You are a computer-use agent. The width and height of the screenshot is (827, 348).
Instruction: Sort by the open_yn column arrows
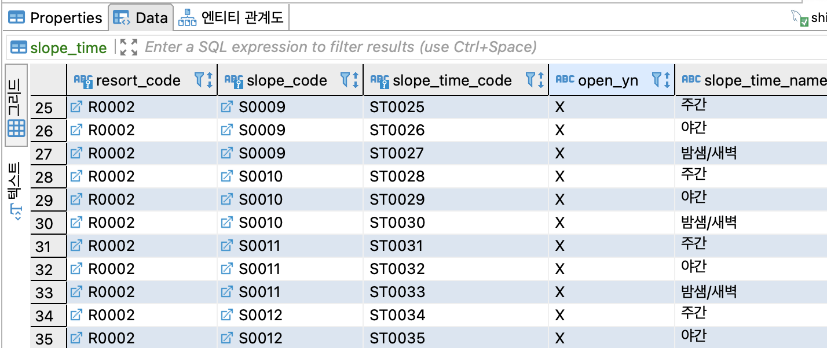point(667,80)
